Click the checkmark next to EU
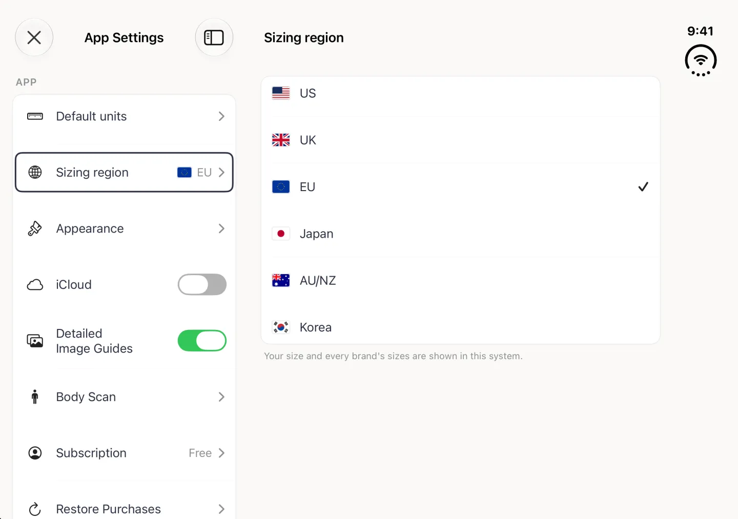 pyautogui.click(x=643, y=187)
